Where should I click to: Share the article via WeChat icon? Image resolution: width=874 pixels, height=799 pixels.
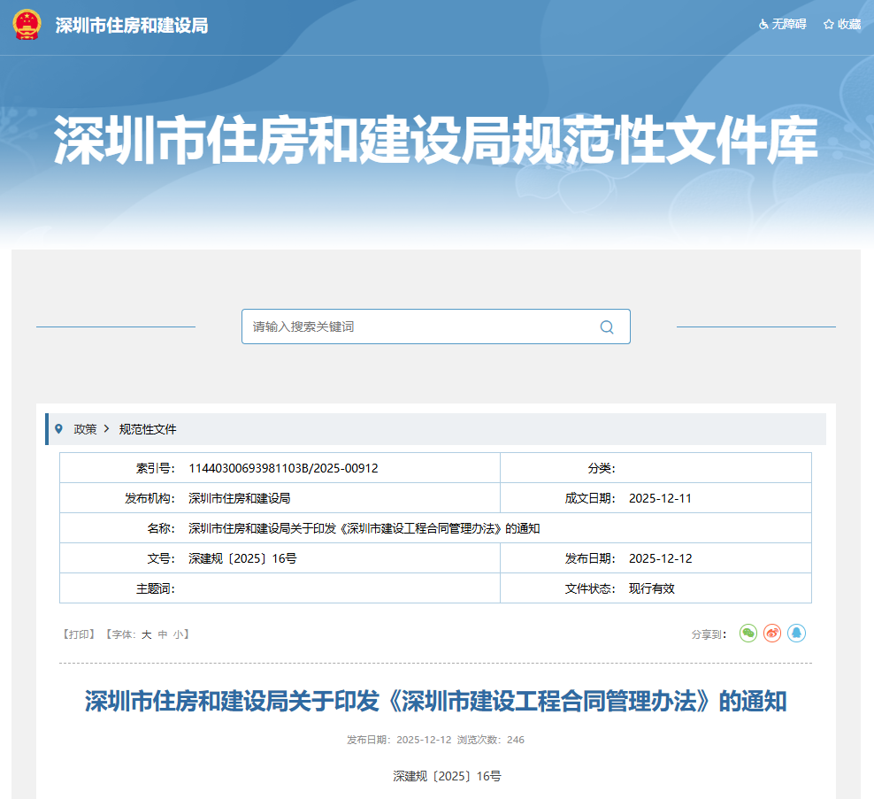pyautogui.click(x=747, y=633)
